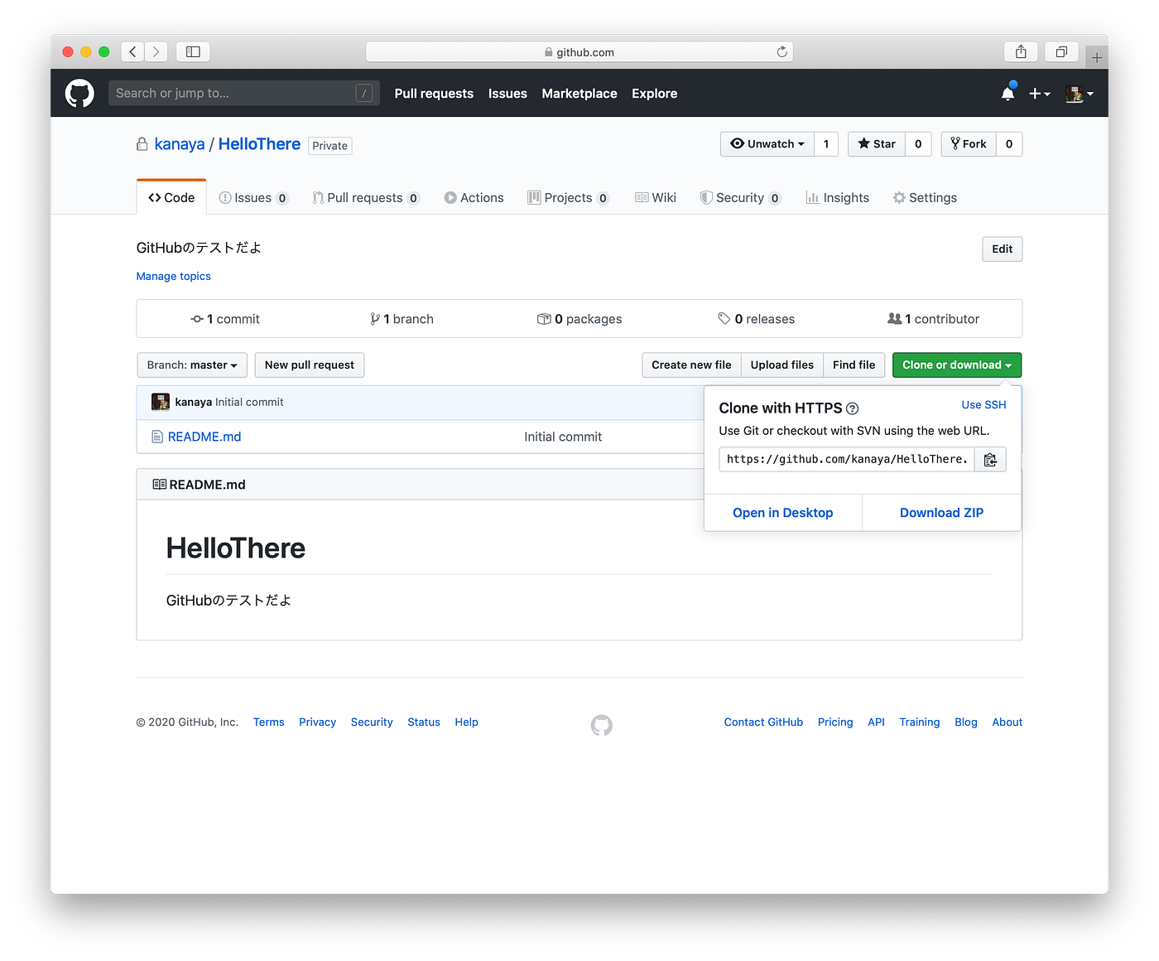
Task: Open the Insights tab
Action: (x=838, y=198)
